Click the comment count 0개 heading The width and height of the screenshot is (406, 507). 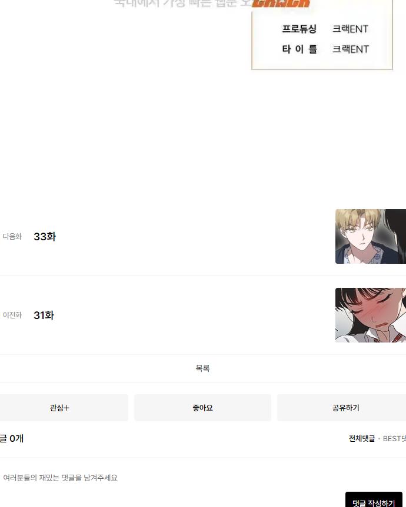pos(12,438)
